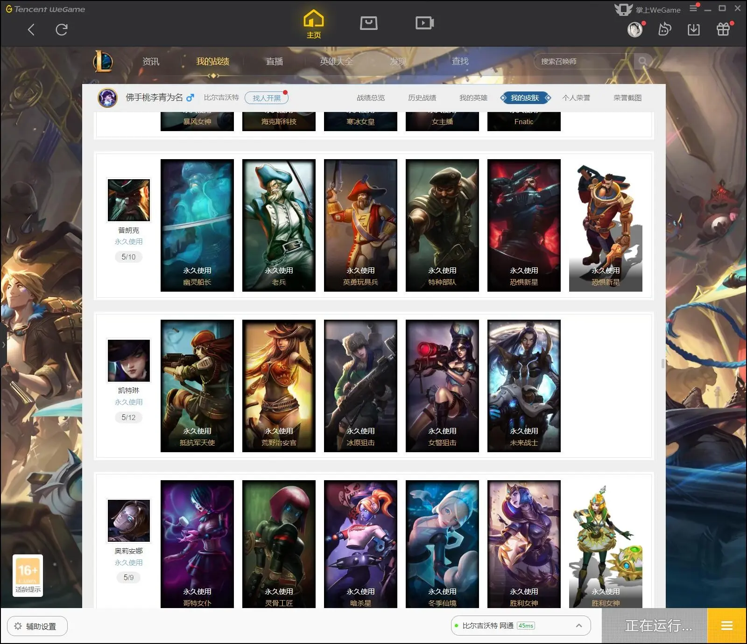Open the 个人荣誉 sub-tab

(576, 98)
